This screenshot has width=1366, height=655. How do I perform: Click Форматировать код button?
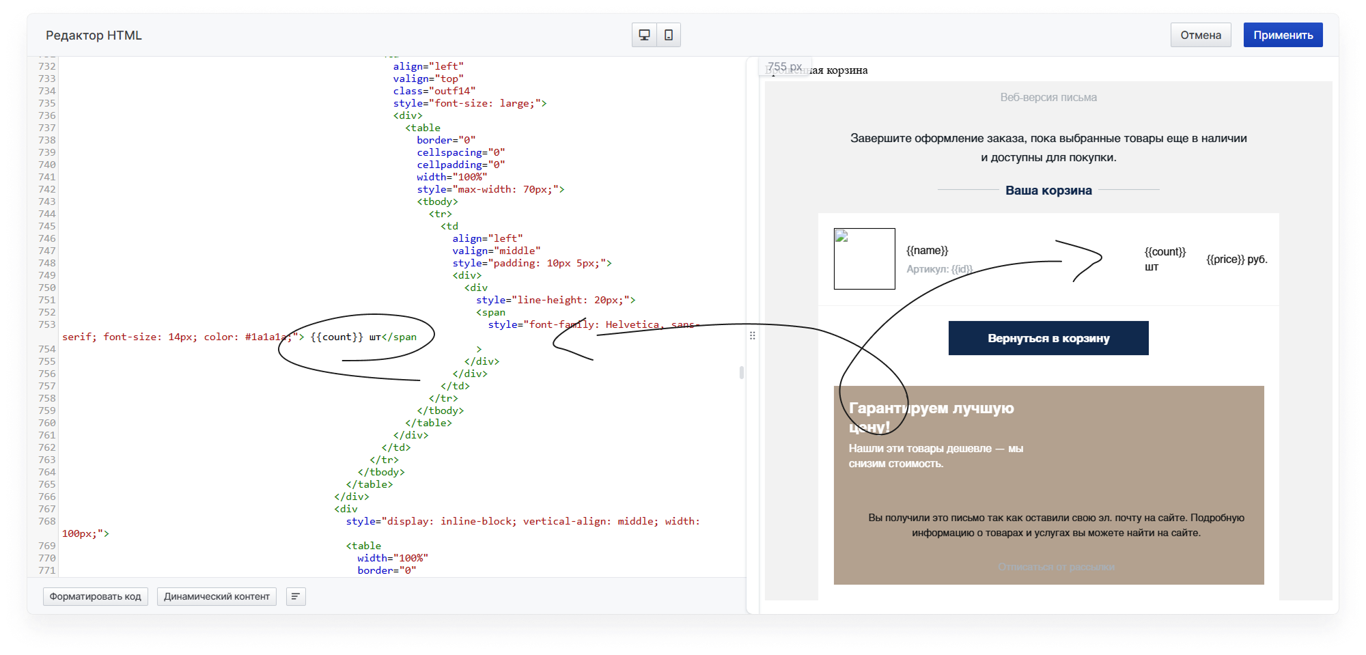coord(96,596)
